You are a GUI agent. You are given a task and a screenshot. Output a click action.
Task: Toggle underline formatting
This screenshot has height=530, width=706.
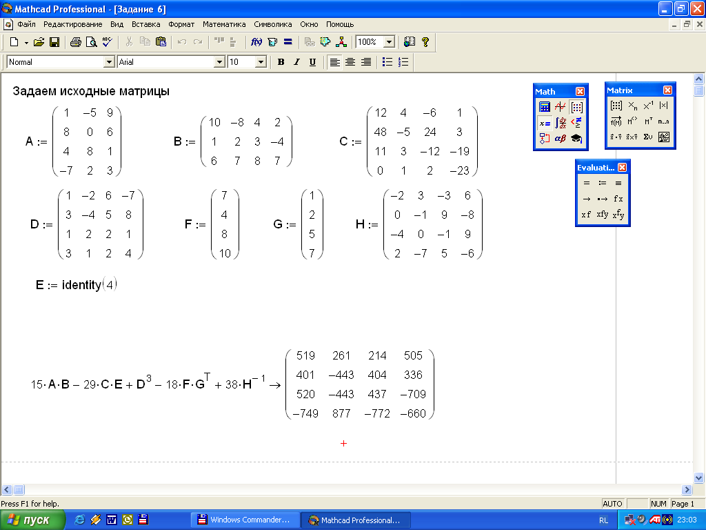coord(312,62)
